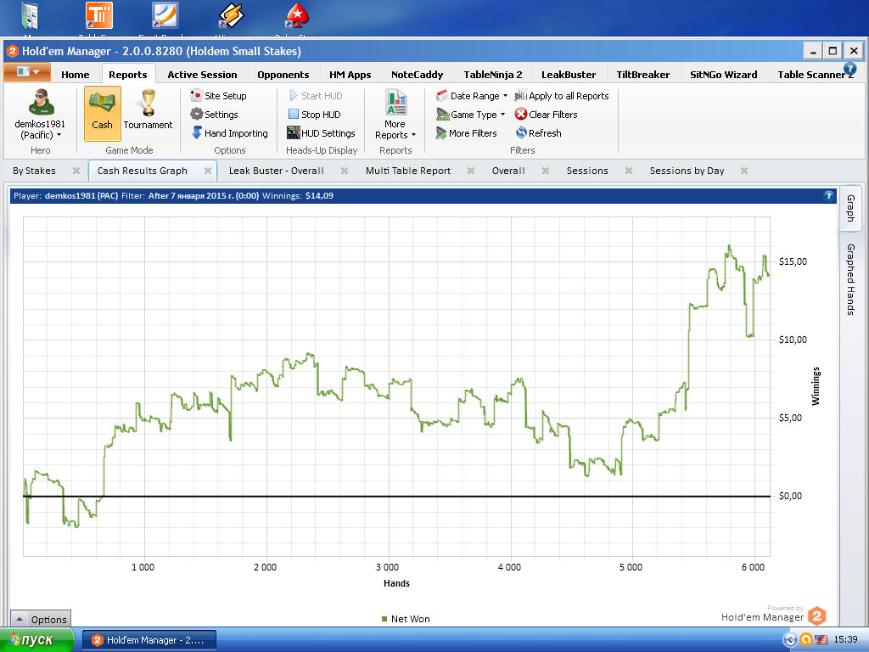Select the SitNGo Wizard tab

pos(723,75)
